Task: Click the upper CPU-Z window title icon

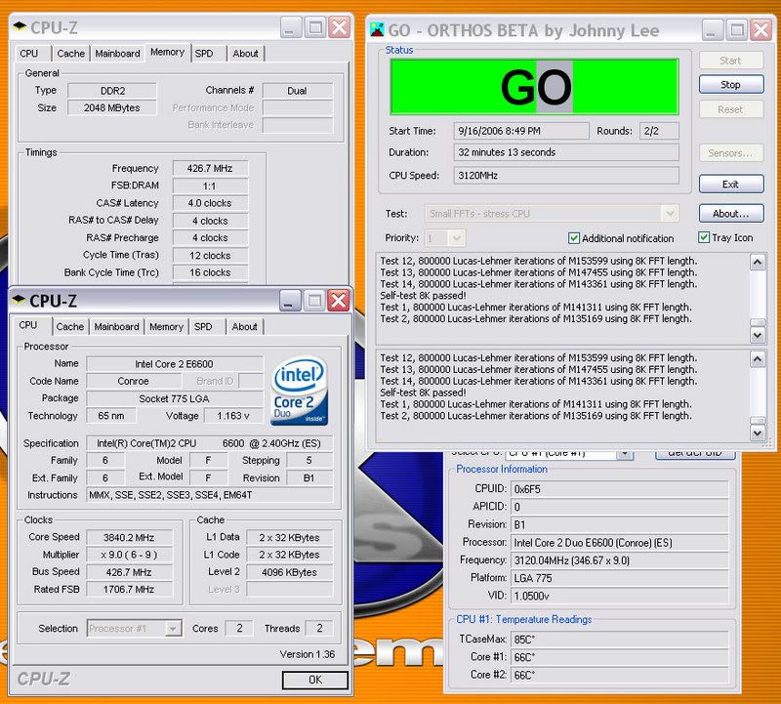Action: [20, 26]
